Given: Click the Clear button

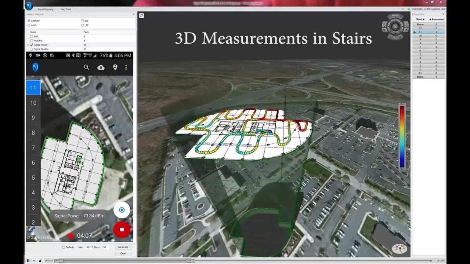Looking at the screenshot, I should pyautogui.click(x=123, y=253).
